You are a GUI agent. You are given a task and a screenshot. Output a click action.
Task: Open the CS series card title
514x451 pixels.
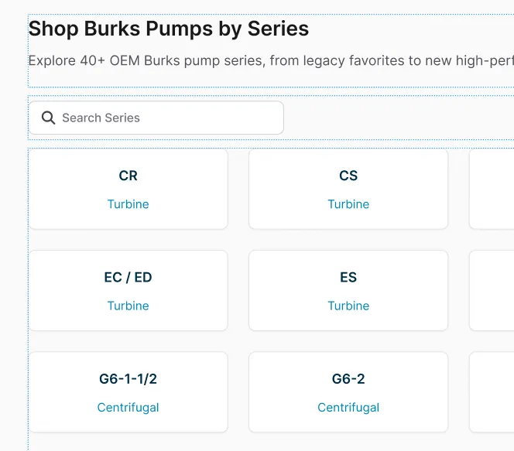348,176
